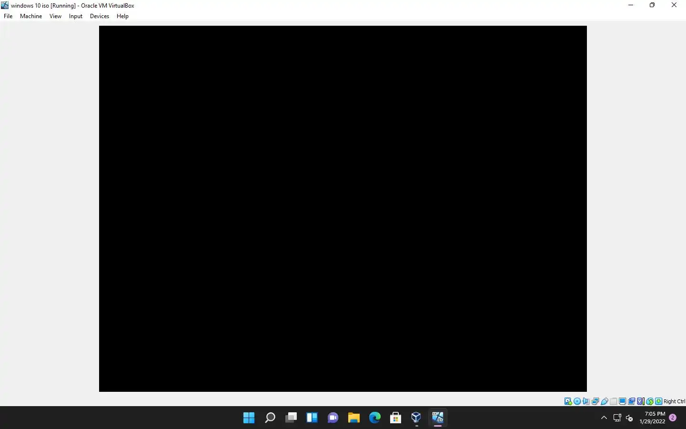686x429 pixels.
Task: Open the Machine menu
Action: [x=31, y=16]
